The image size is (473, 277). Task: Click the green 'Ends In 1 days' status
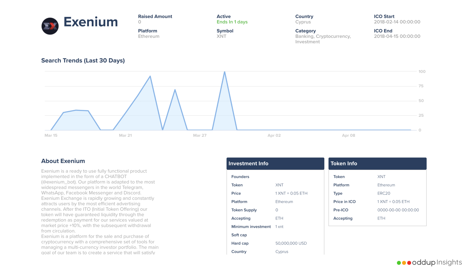click(x=232, y=22)
